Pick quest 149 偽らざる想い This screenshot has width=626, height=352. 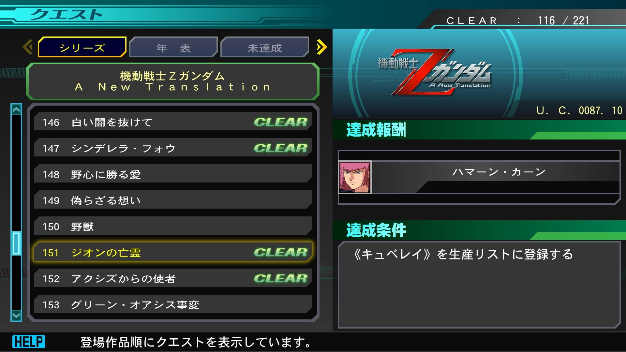[x=173, y=200]
